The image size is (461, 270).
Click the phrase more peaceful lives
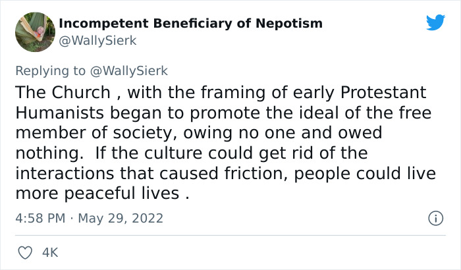point(96,195)
